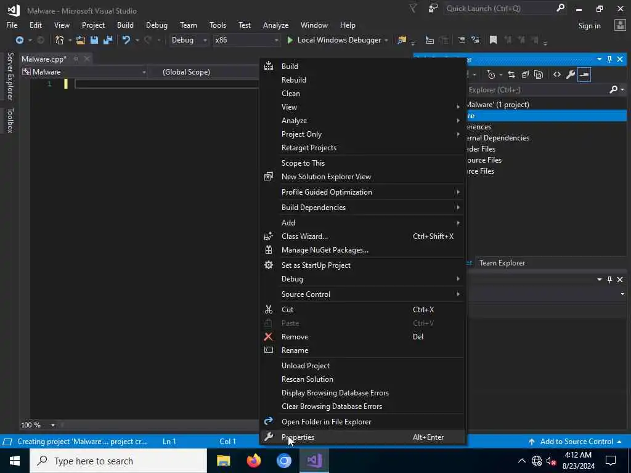Click the Save single-disk icon in toolbar
The height and width of the screenshot is (473, 631).
94,40
